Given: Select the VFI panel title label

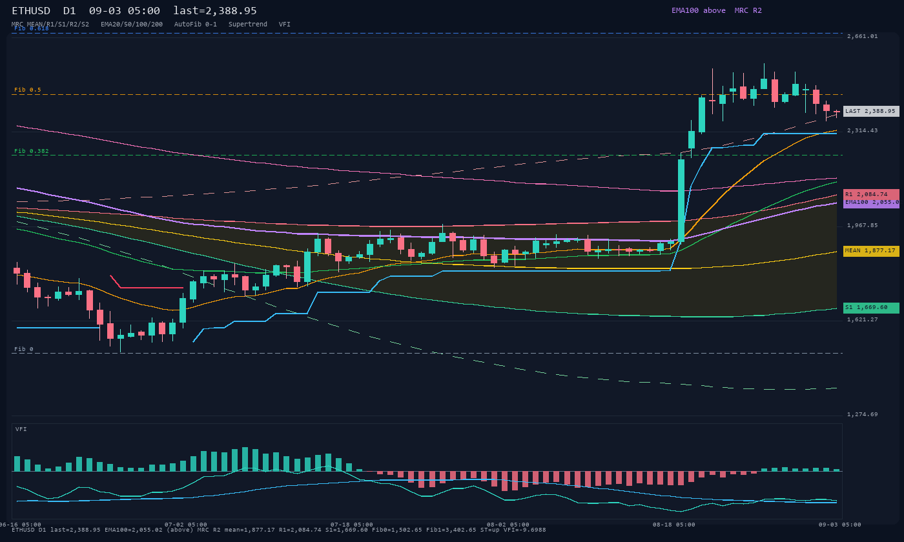Looking at the screenshot, I should point(21,429).
